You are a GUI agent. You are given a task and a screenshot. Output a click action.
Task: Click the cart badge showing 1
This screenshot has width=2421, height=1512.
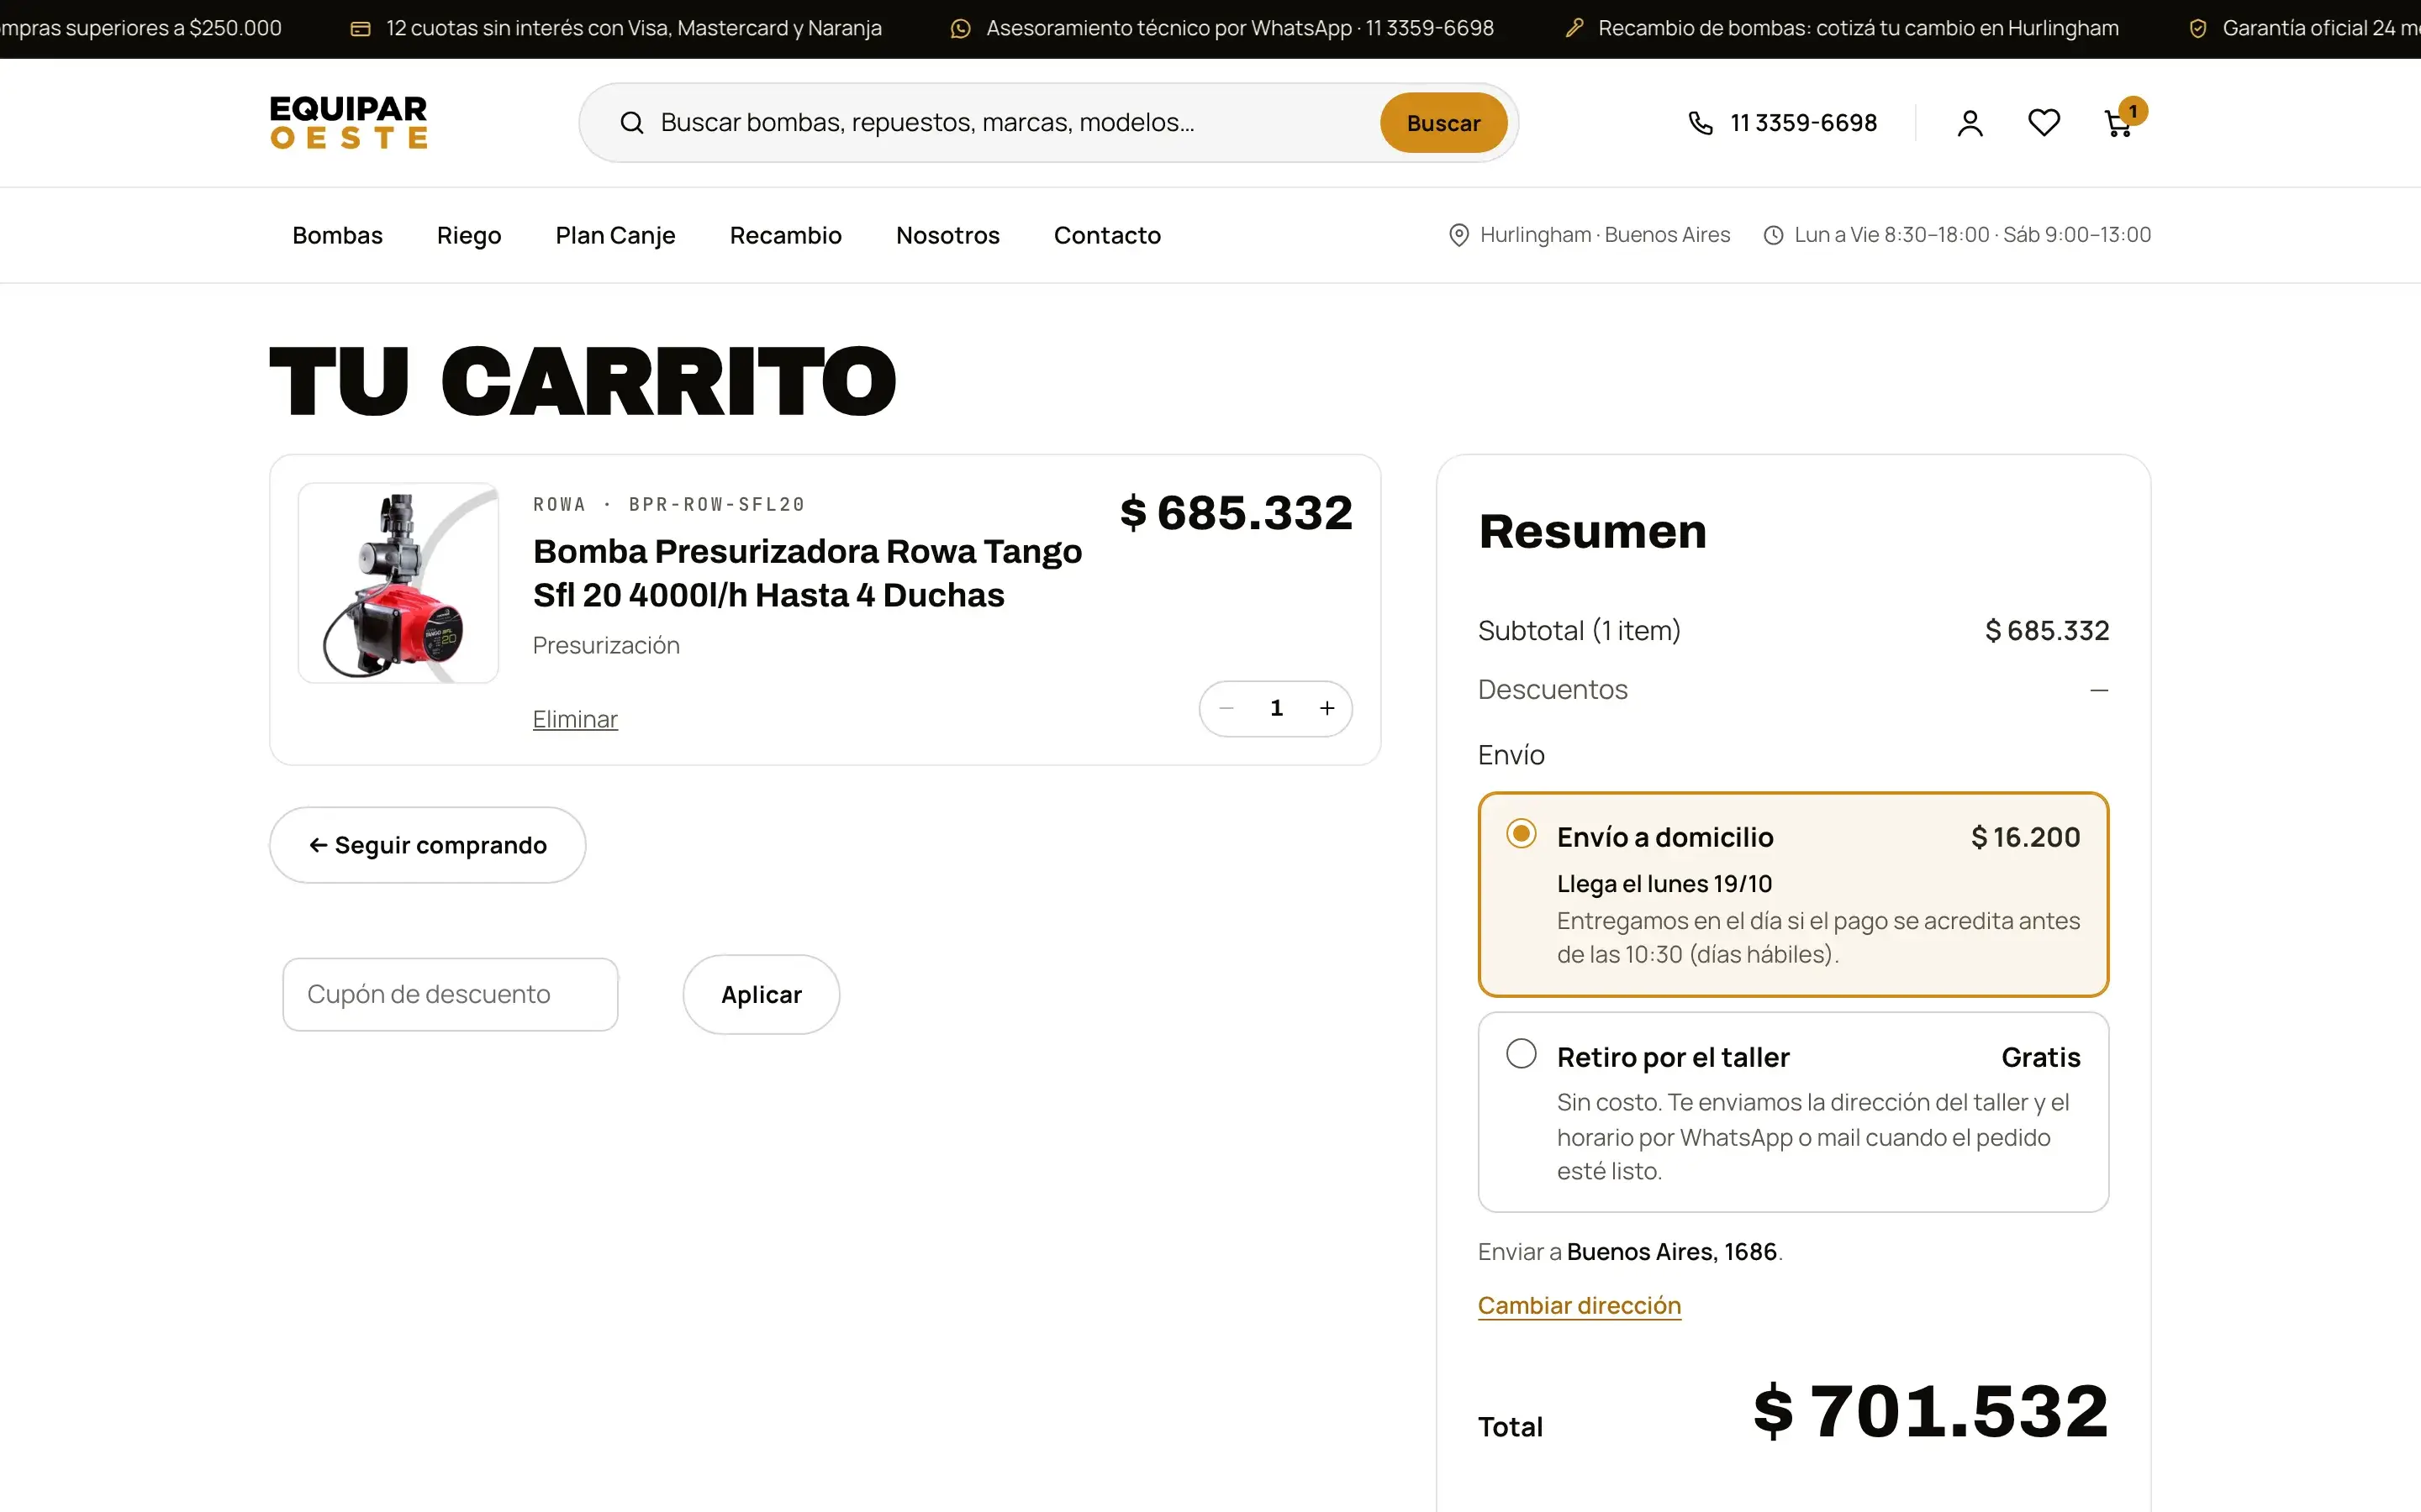pyautogui.click(x=2133, y=111)
